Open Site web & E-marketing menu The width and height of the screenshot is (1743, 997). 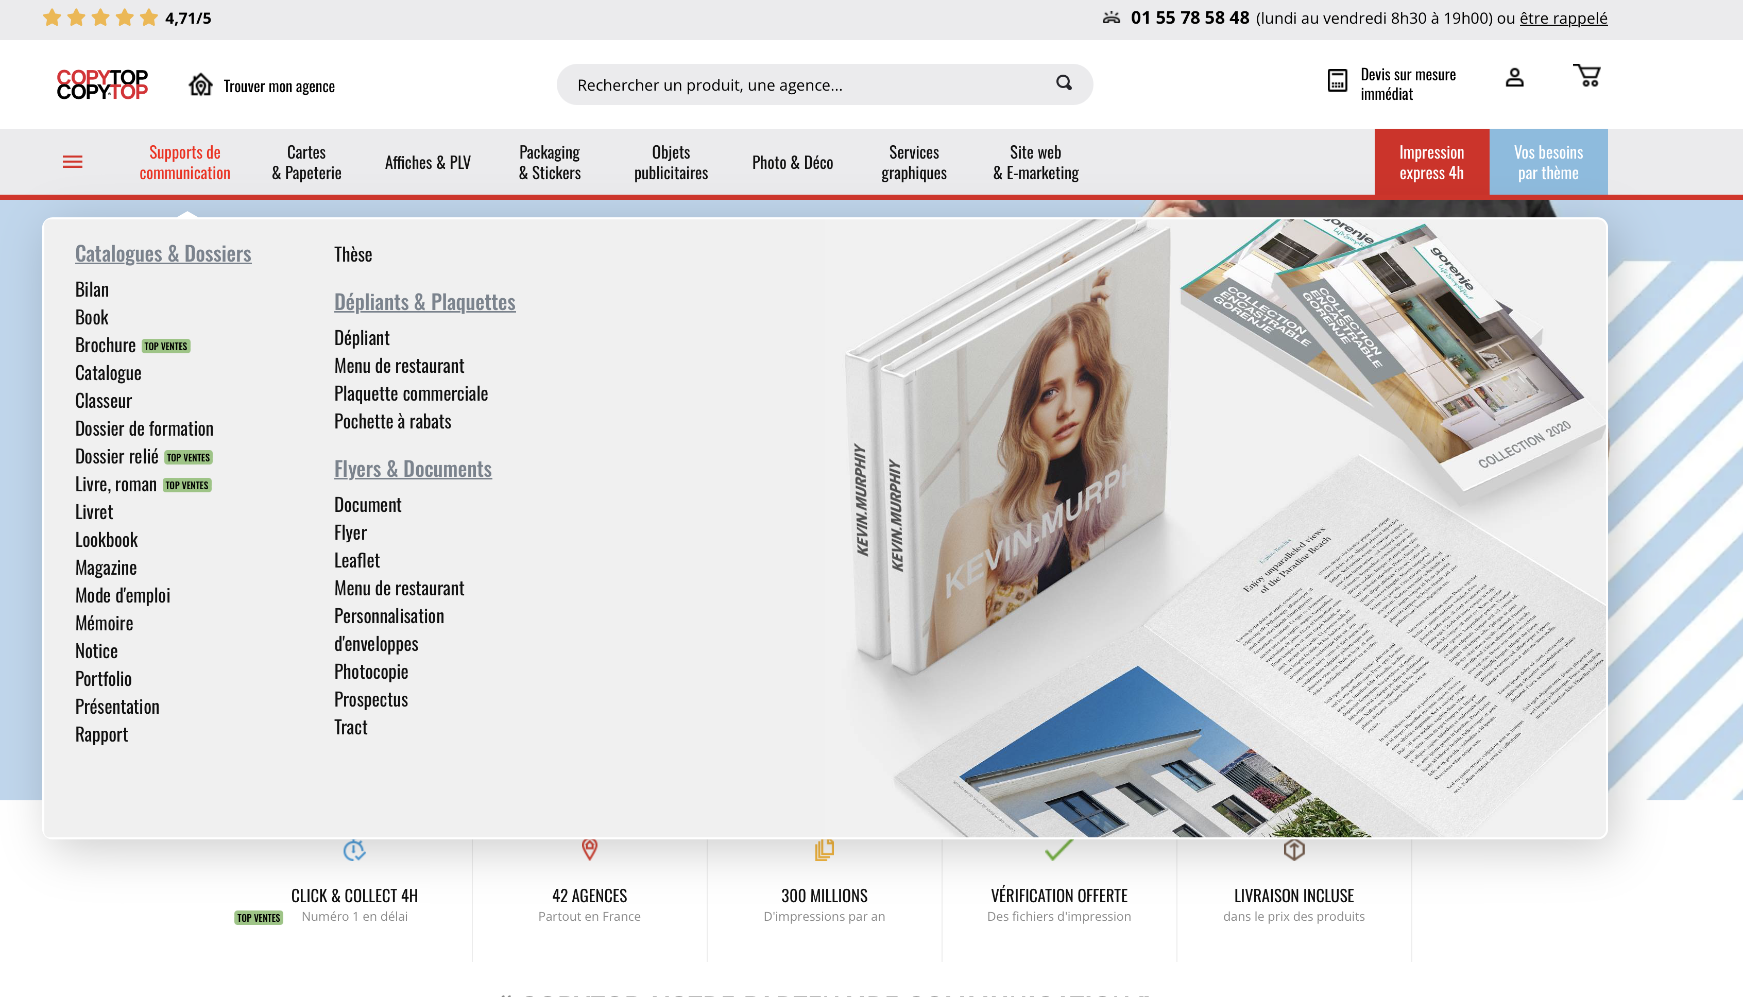1035,162
